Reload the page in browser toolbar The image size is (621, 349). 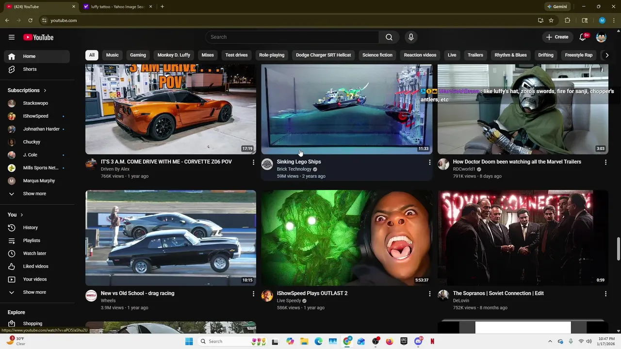[30, 20]
